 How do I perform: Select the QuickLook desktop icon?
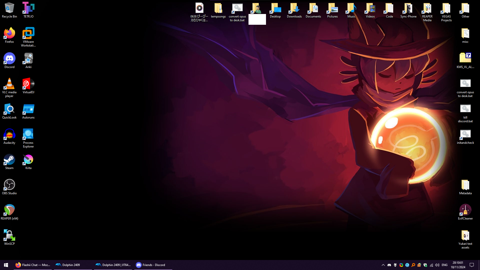[x=9, y=111]
